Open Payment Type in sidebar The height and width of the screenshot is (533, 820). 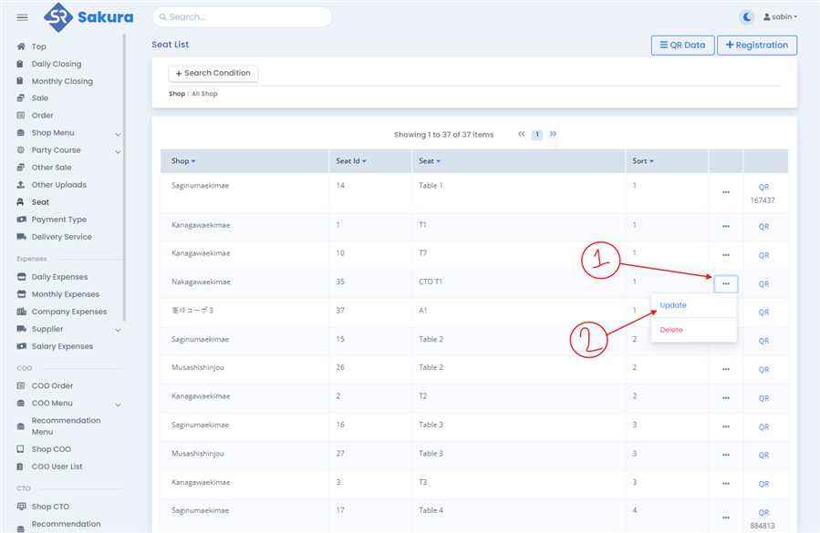click(x=58, y=220)
